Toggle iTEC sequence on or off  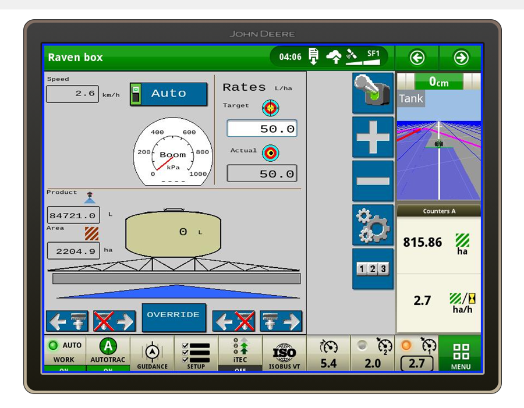tap(240, 353)
